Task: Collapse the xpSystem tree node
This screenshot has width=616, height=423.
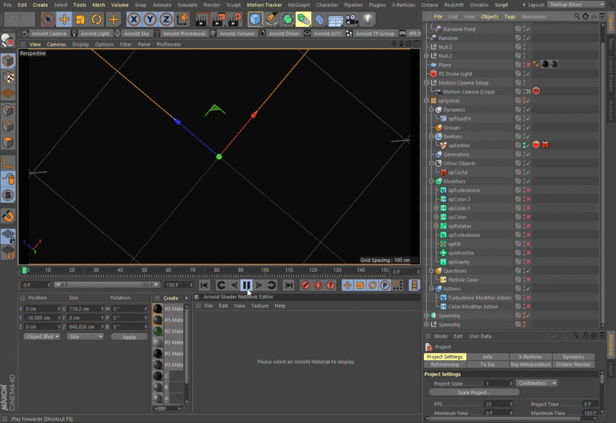Action: pyautogui.click(x=427, y=101)
